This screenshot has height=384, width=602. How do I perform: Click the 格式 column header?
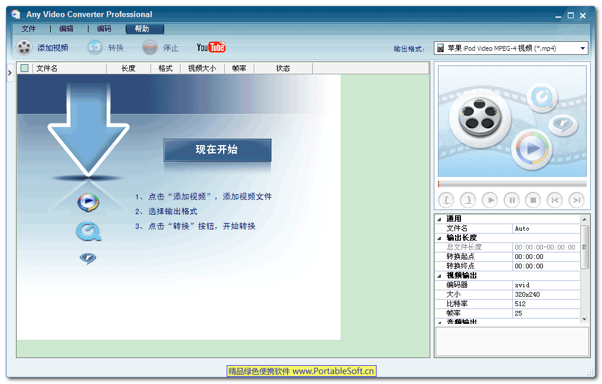[165, 68]
